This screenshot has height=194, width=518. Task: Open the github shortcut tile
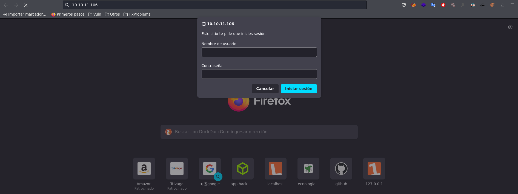coord(341,169)
